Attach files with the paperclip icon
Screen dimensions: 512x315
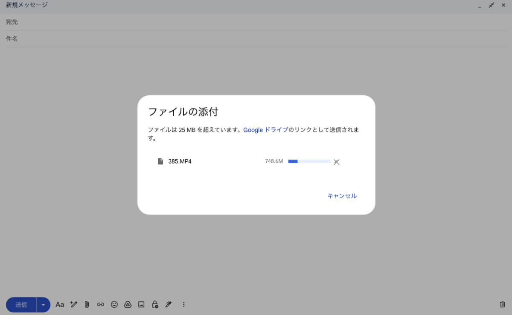tap(87, 304)
